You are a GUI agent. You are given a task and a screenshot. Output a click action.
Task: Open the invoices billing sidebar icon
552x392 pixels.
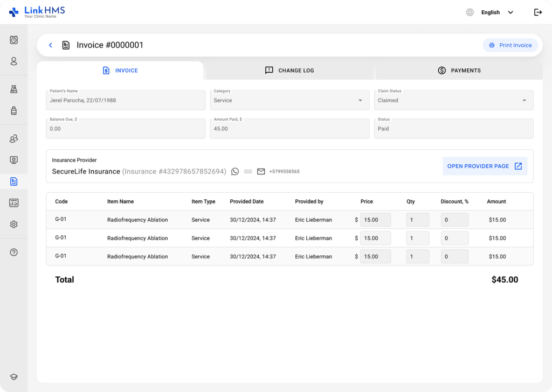click(13, 181)
